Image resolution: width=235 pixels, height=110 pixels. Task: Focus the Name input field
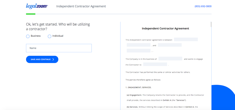click(x=59, y=48)
